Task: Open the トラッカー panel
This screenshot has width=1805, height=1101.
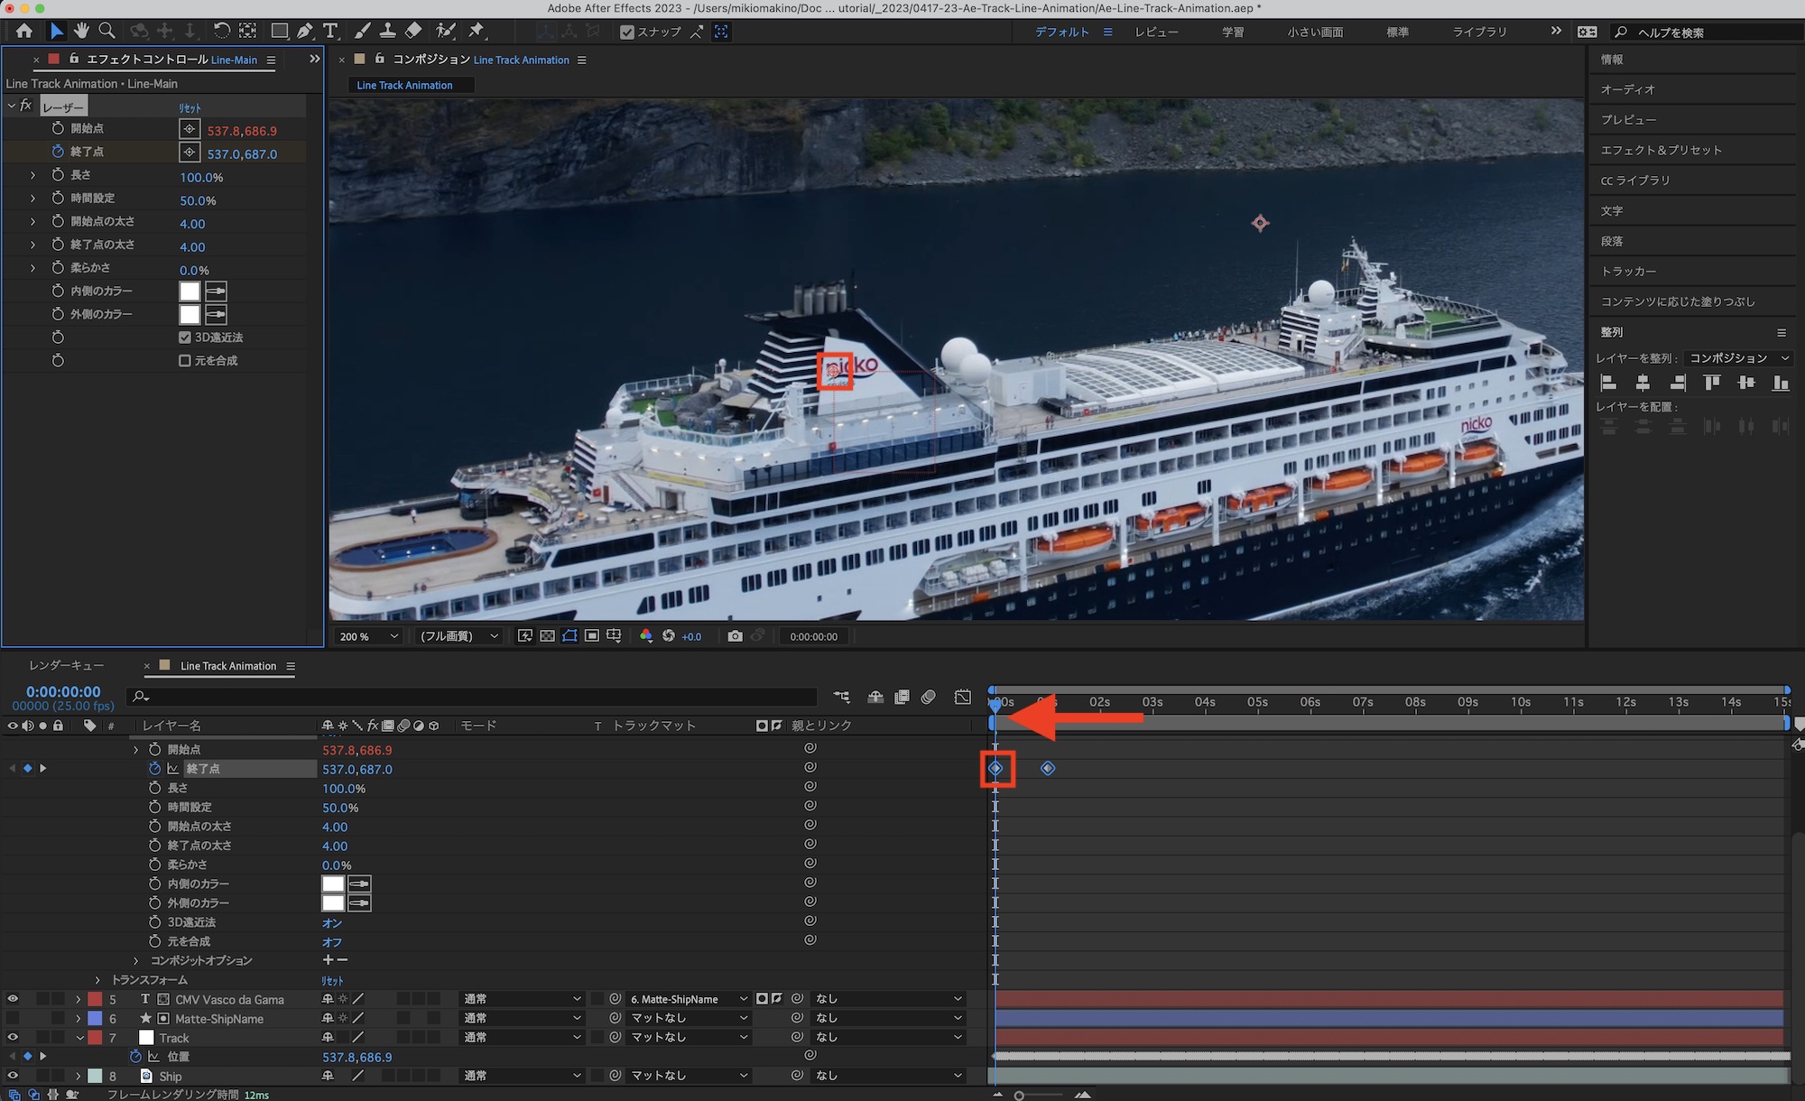Action: 1628,271
